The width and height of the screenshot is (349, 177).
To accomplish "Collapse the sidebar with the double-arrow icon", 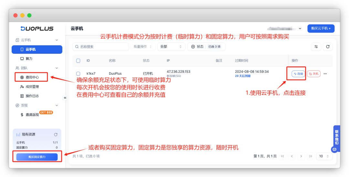I will [65, 98].
